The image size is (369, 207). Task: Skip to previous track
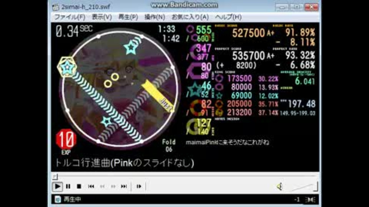click(x=91, y=187)
